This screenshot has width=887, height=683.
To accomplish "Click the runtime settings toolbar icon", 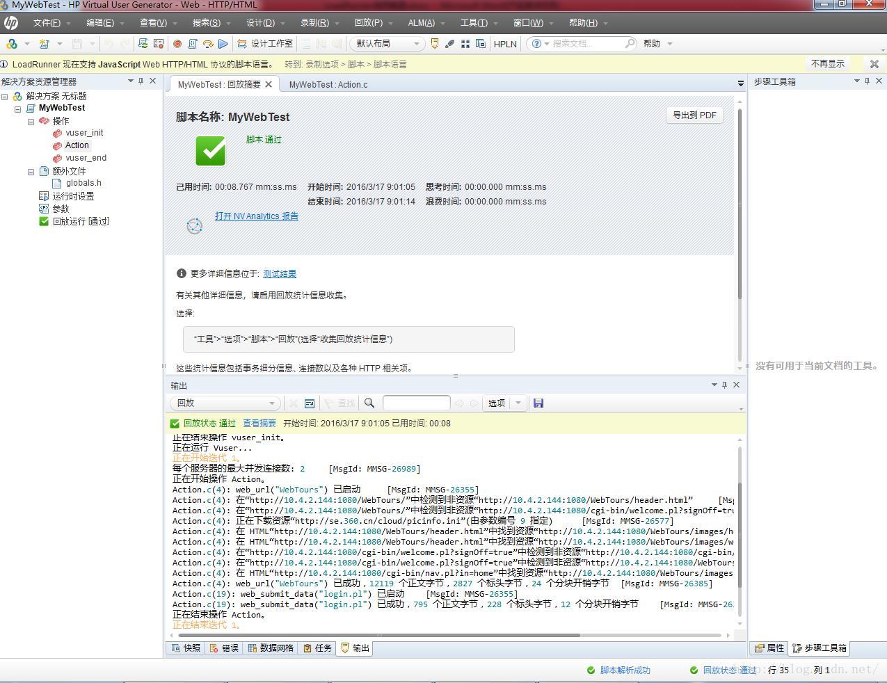I will 159,44.
